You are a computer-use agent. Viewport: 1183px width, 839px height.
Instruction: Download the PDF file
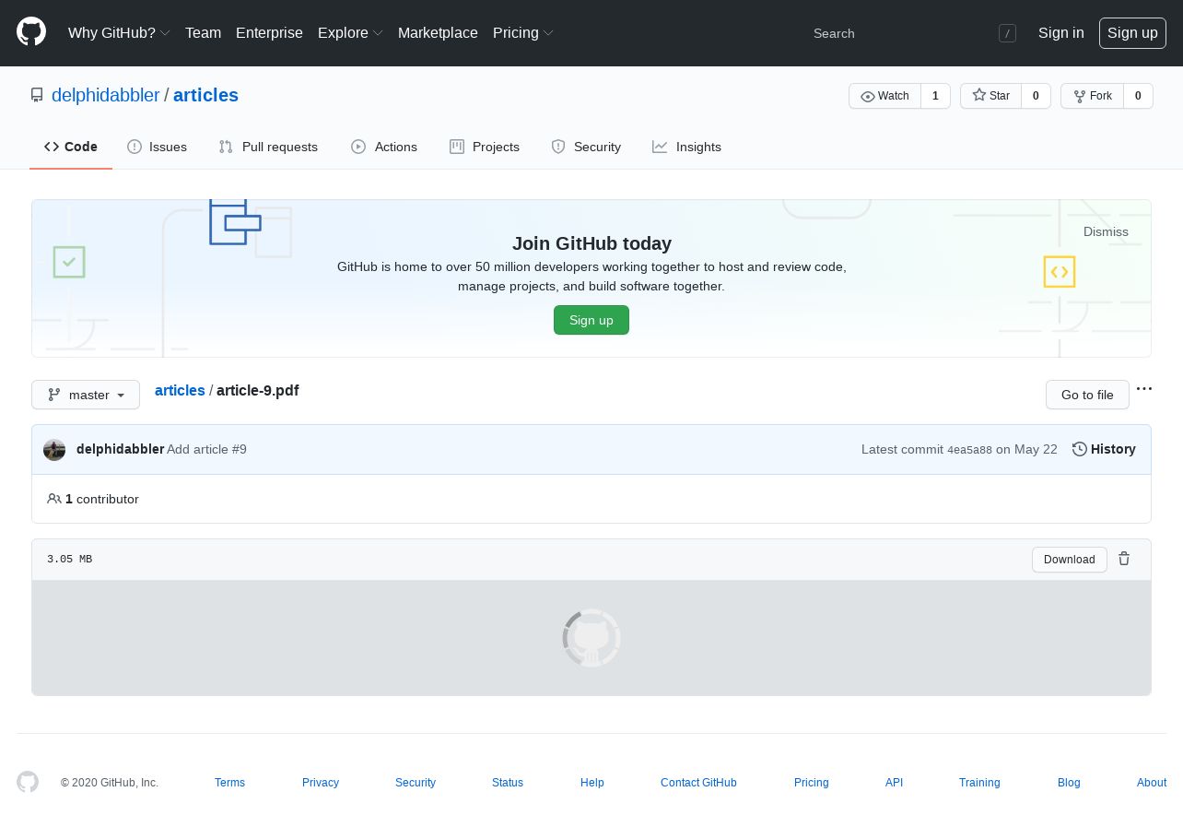[1070, 560]
